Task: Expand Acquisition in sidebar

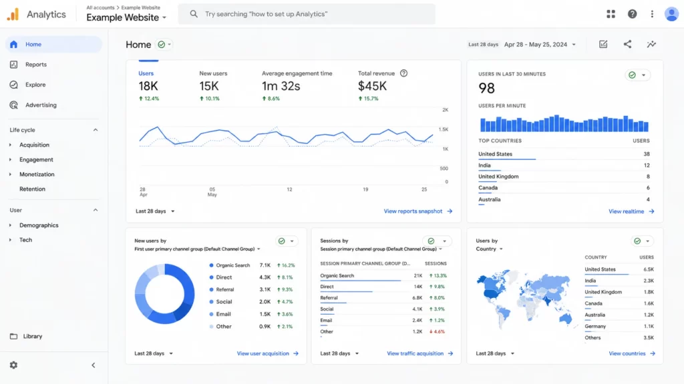Action: [10, 145]
